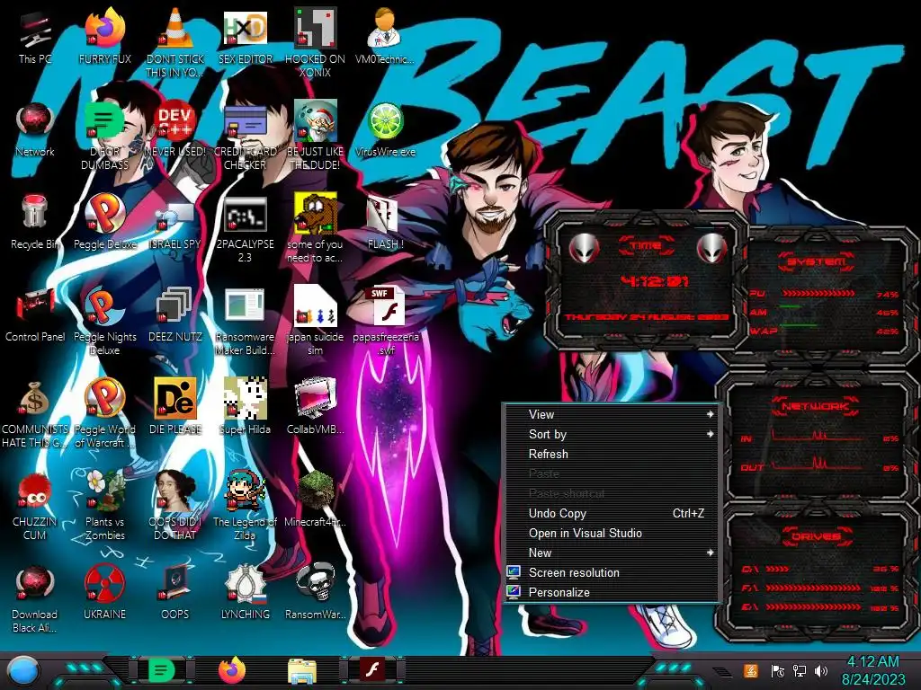Open the CREDIT CARD CHECKER shortcut
The height and width of the screenshot is (690, 921).
click(x=245, y=137)
